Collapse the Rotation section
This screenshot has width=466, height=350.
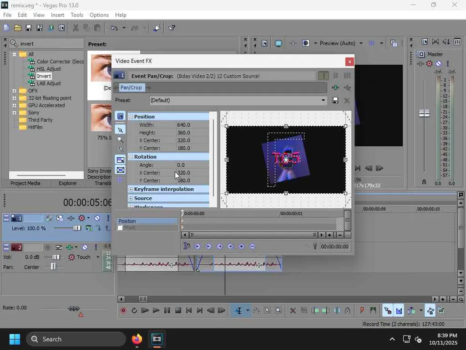131,157
